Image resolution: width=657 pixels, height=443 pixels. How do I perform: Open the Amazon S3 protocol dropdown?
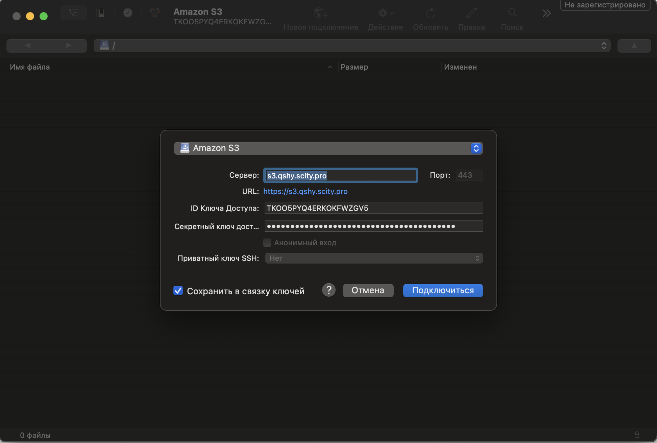point(328,148)
